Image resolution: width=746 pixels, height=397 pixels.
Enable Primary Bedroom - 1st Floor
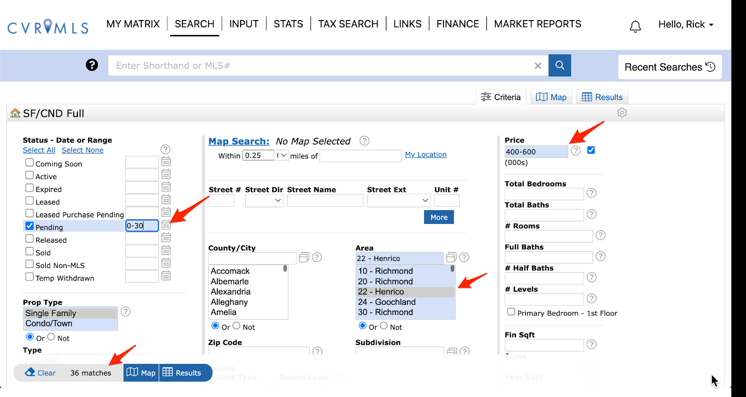coord(511,312)
